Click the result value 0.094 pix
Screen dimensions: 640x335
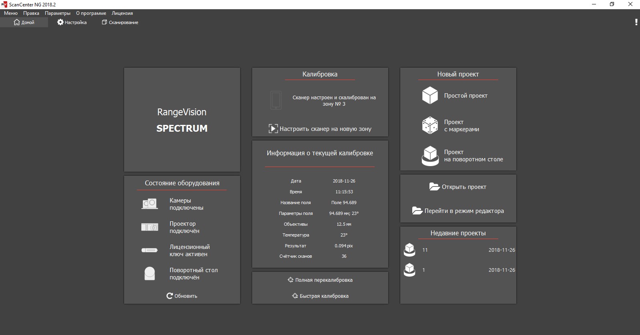click(x=344, y=246)
